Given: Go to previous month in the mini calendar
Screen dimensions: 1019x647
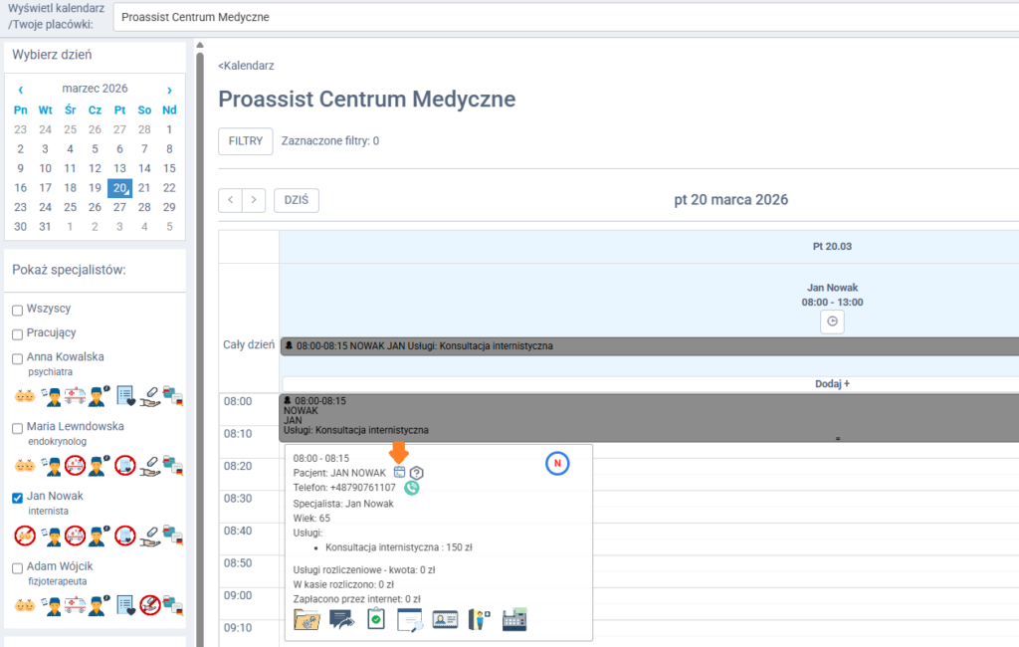Looking at the screenshot, I should tap(21, 89).
